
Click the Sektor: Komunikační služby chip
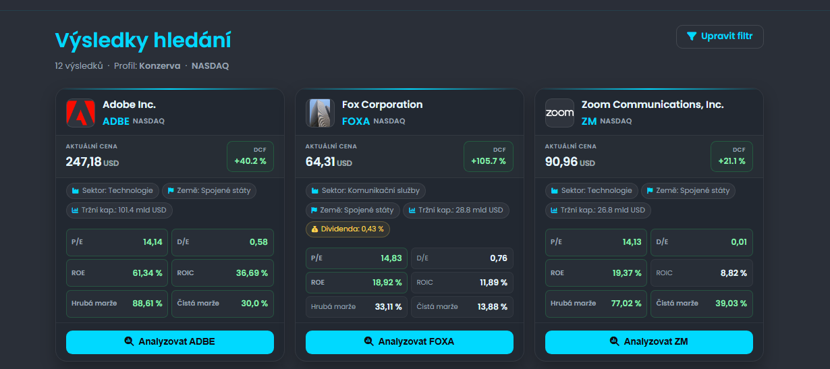[366, 191]
